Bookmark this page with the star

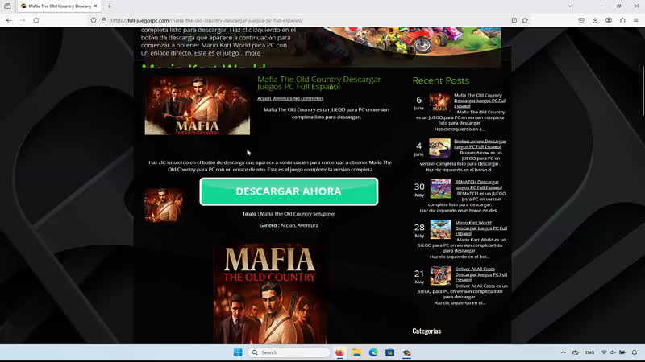(525, 20)
